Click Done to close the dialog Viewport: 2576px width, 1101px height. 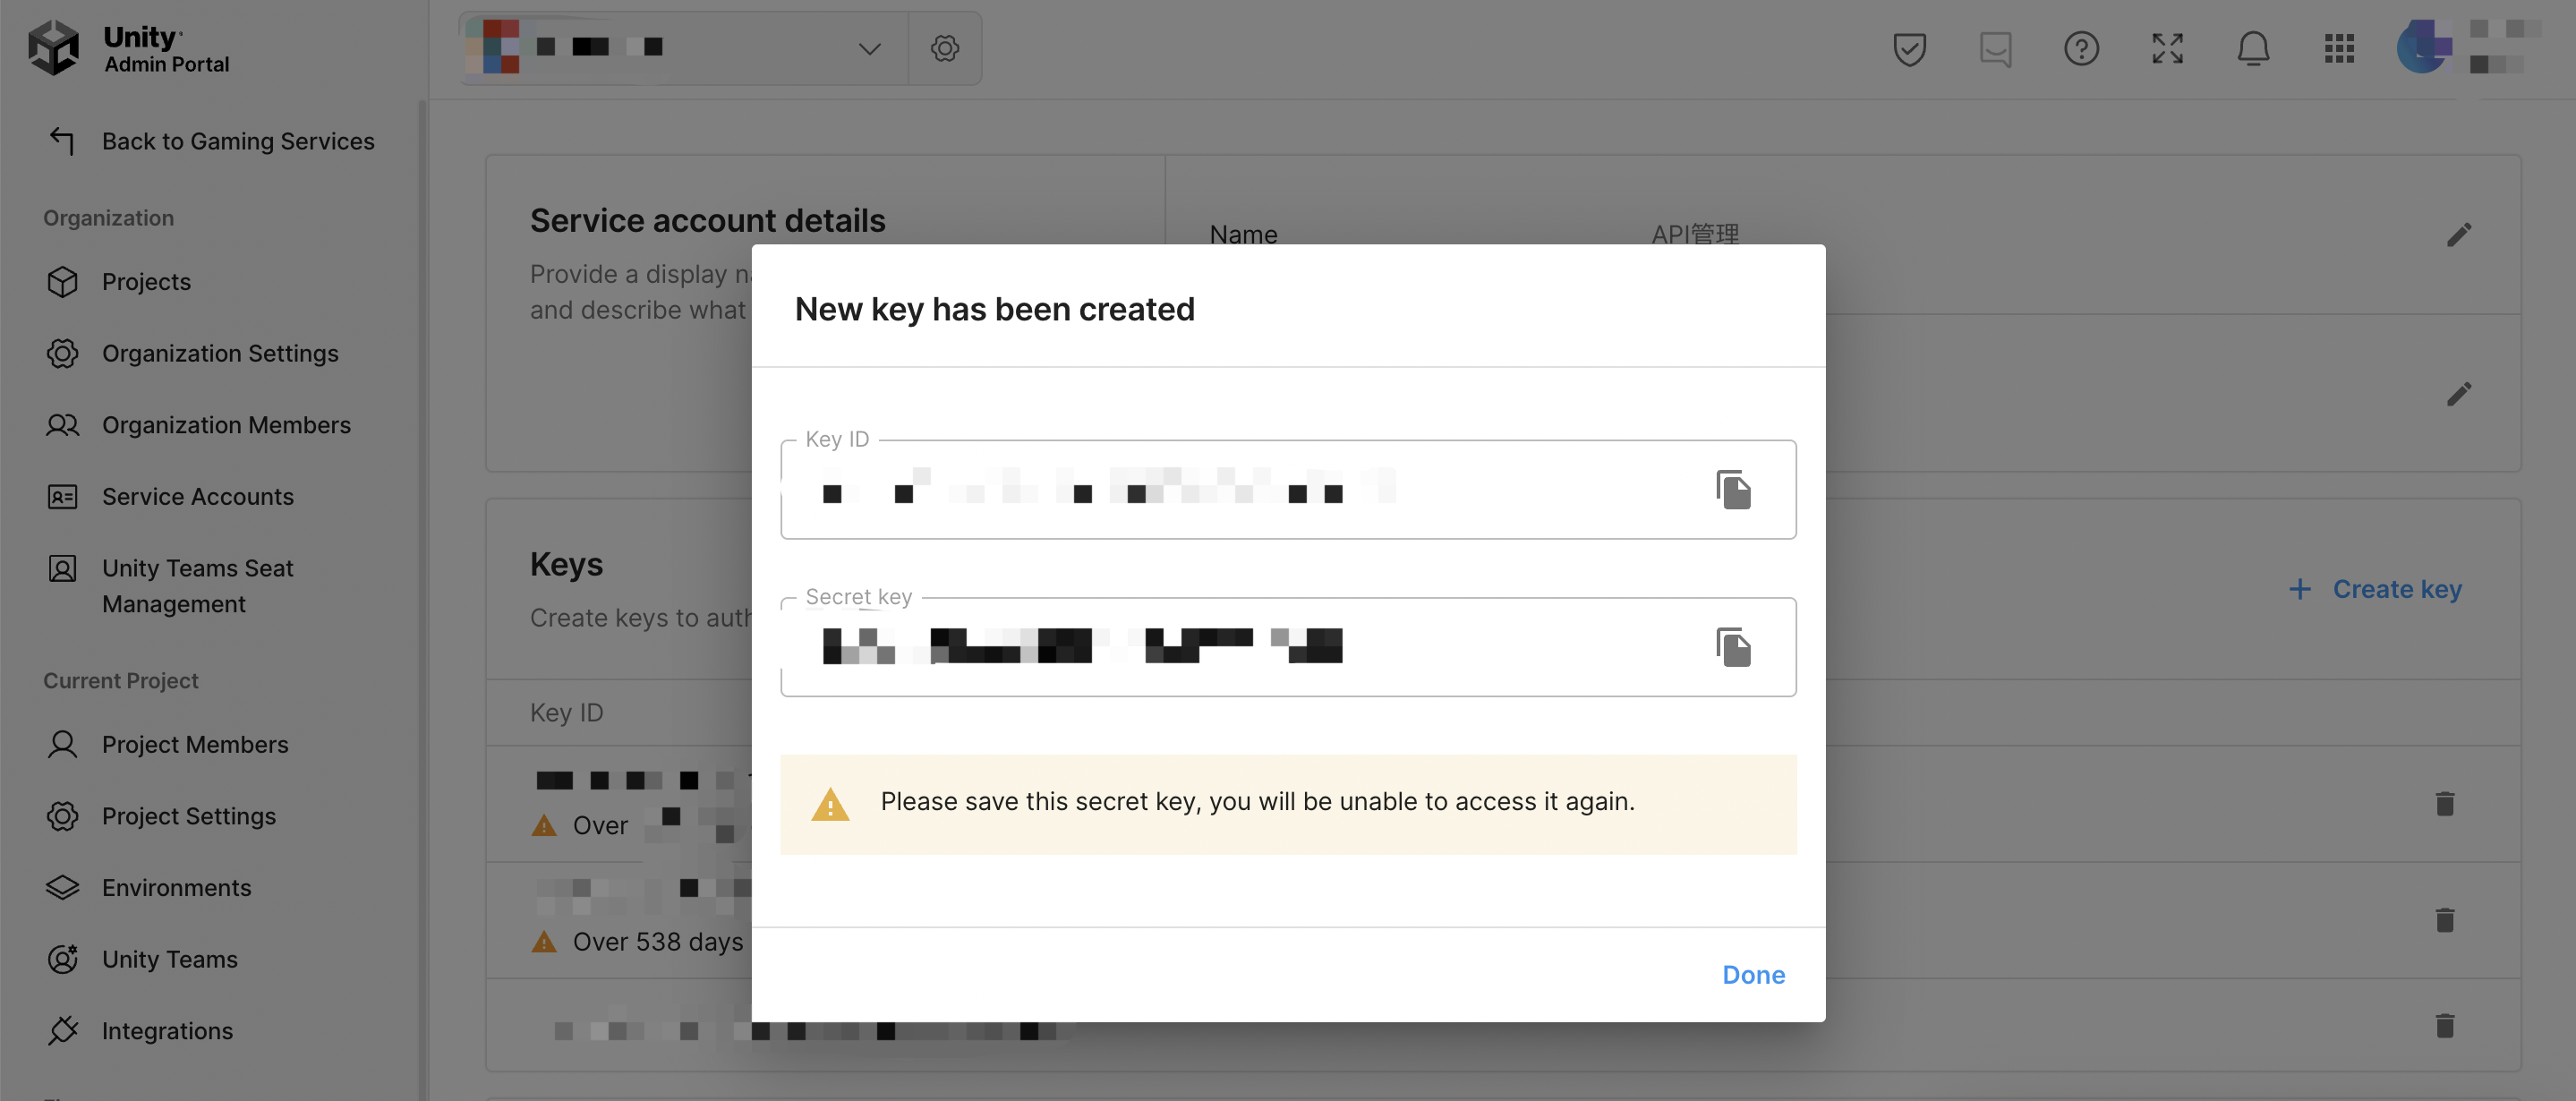[x=1752, y=974]
